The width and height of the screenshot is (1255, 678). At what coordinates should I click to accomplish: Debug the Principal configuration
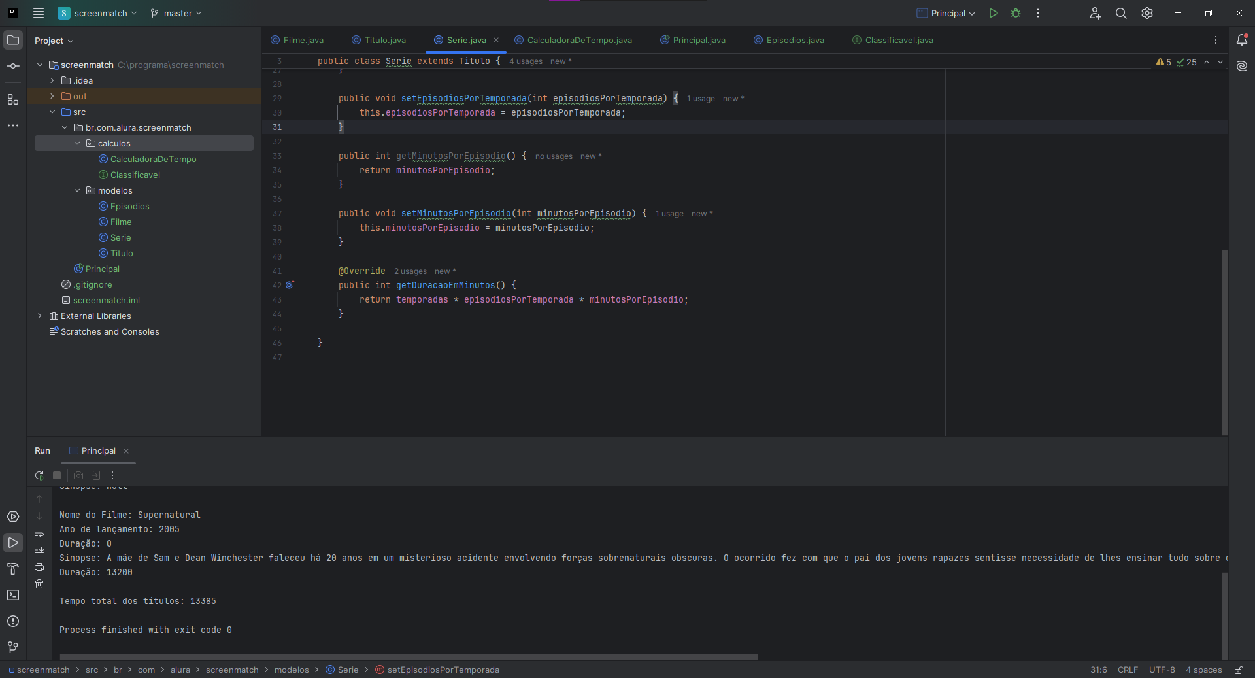coord(1016,13)
